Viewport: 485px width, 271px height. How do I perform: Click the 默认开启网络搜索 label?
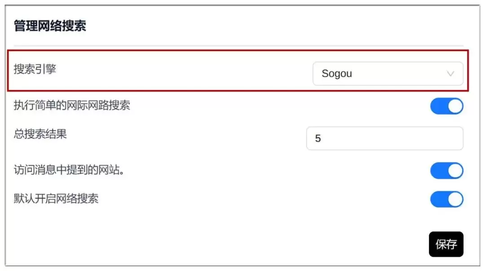56,199
